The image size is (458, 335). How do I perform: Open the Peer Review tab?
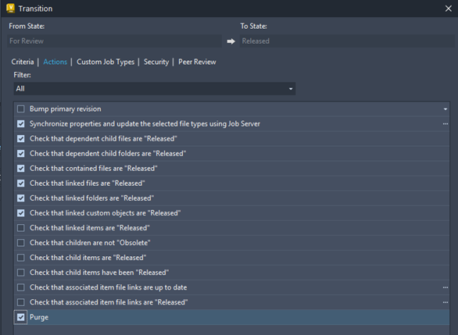click(x=197, y=62)
